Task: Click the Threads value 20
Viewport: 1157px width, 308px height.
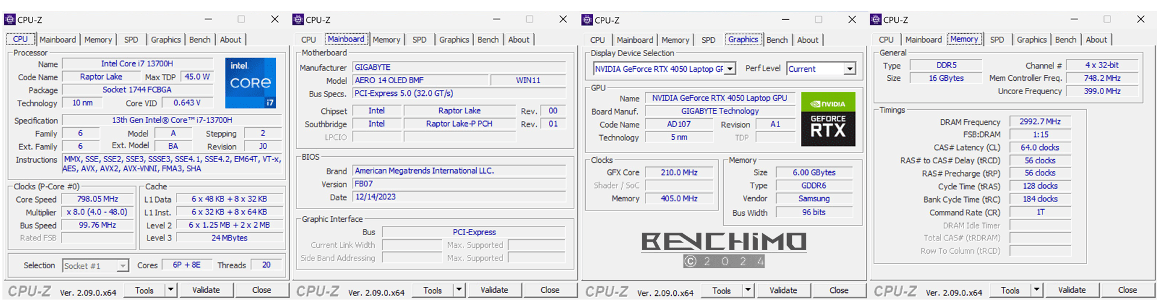Action: (266, 265)
